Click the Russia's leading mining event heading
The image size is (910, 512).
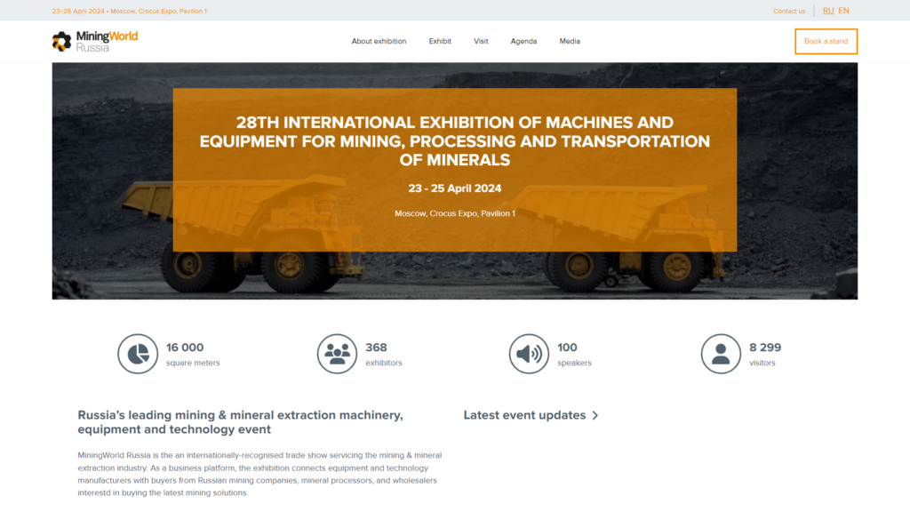(240, 422)
